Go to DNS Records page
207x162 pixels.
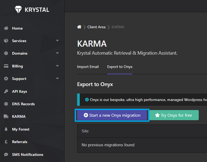[23, 104]
